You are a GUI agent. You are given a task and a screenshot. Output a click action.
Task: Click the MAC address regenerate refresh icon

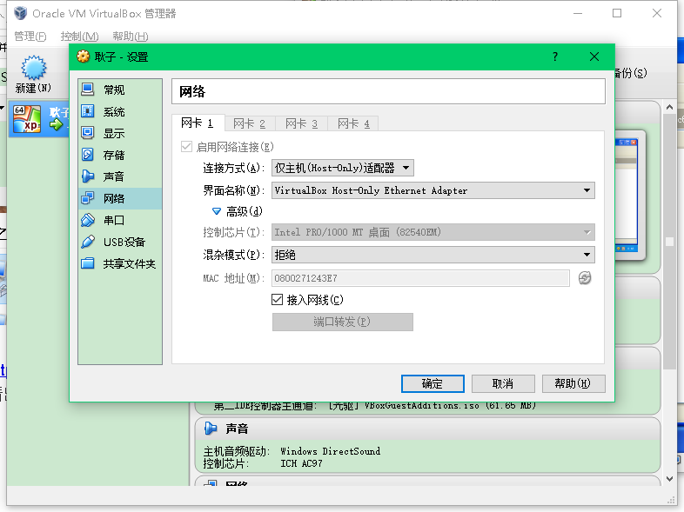tap(585, 278)
